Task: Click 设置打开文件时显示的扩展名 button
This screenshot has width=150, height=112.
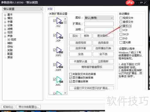Action: [91, 88]
